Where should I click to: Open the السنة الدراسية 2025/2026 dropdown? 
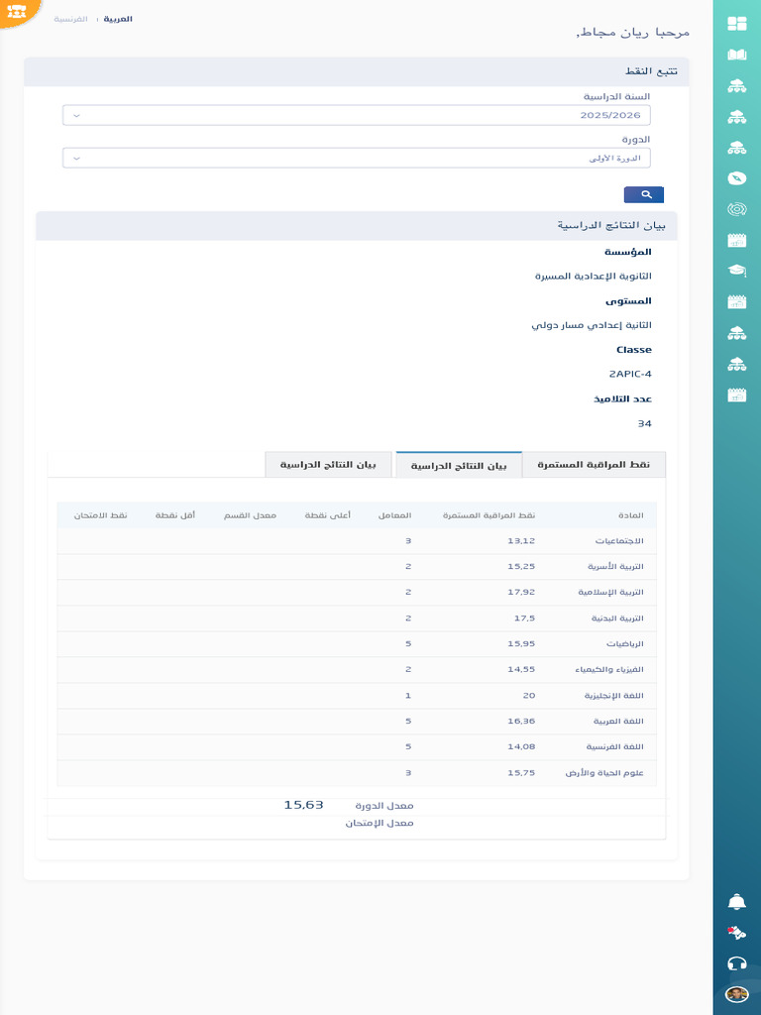(x=356, y=115)
